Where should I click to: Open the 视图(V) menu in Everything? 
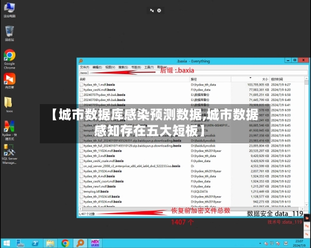pos(110,67)
